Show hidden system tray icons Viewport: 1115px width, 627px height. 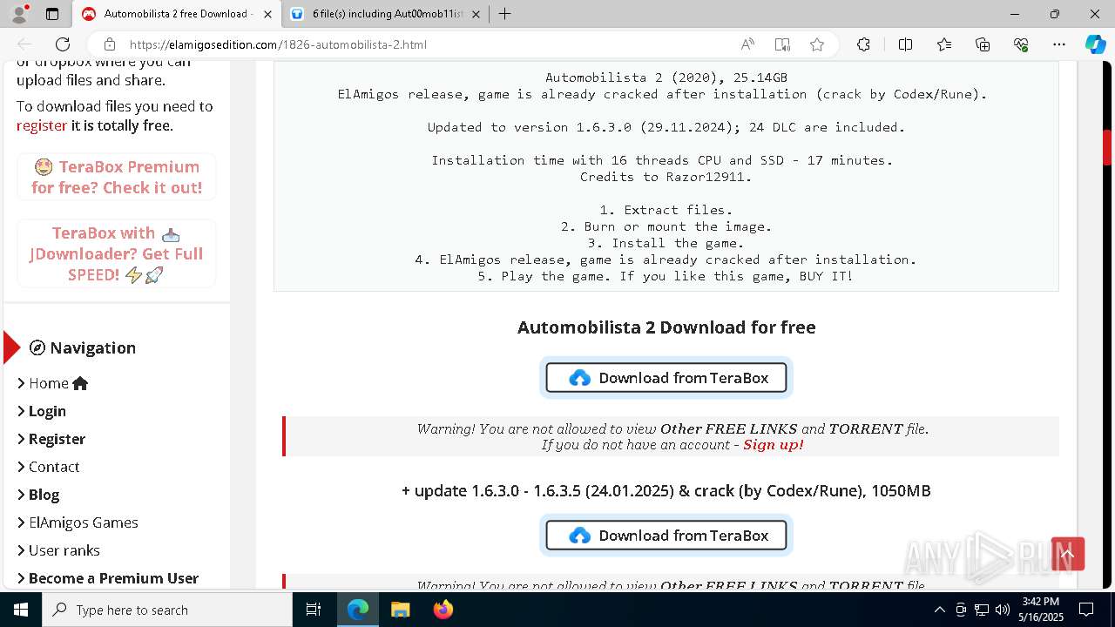(x=940, y=610)
